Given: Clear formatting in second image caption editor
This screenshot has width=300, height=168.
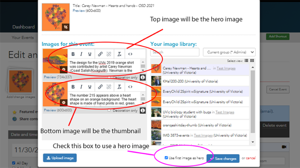Looking at the screenshot, I should click(x=119, y=87).
